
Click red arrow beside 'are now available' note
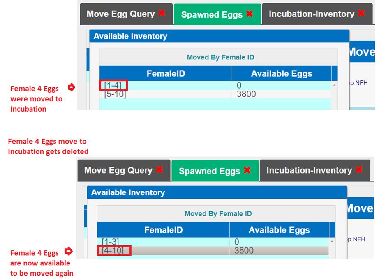coord(69,251)
